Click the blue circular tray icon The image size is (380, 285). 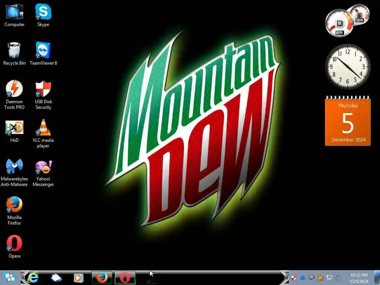coord(338,278)
